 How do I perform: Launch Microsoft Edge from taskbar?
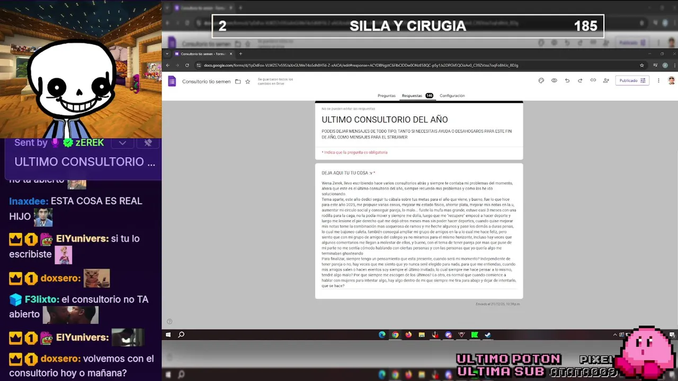tap(382, 334)
